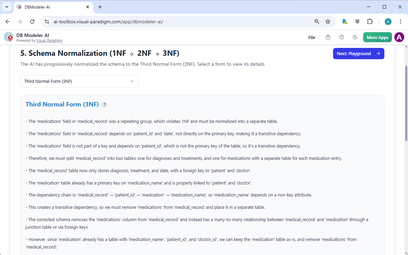The width and height of the screenshot is (408, 255).
Task: Open Chrome's three-dot menu
Action: click(x=400, y=22)
